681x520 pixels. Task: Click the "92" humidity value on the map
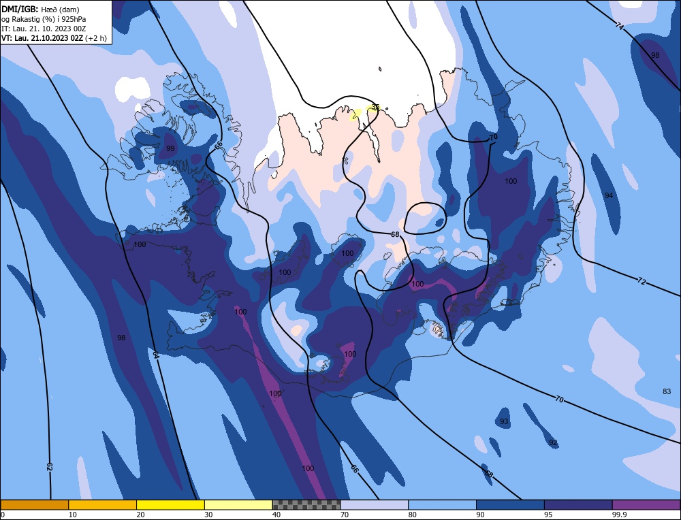[x=553, y=442]
